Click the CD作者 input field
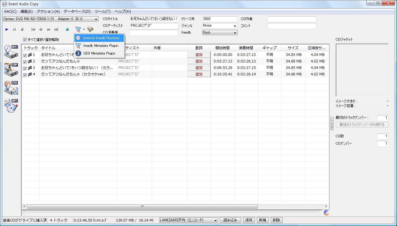 point(292,19)
